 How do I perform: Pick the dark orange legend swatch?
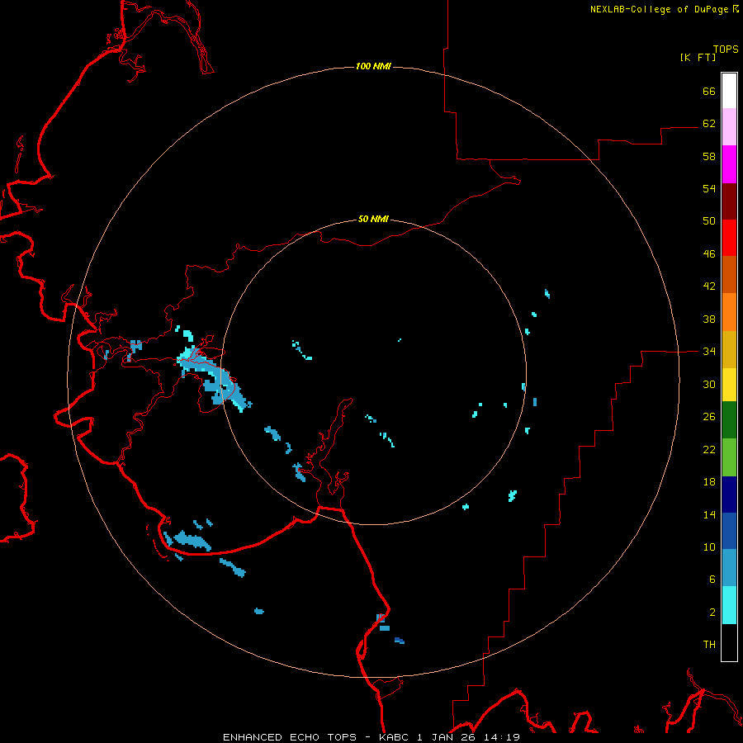729,274
